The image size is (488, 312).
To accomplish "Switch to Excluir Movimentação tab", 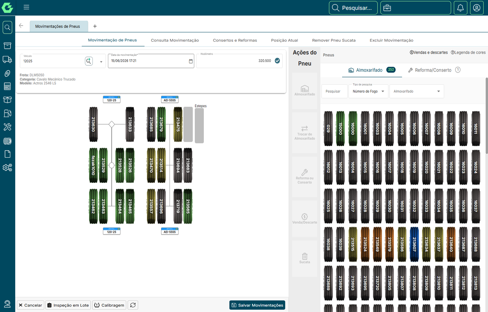I will click(x=391, y=40).
